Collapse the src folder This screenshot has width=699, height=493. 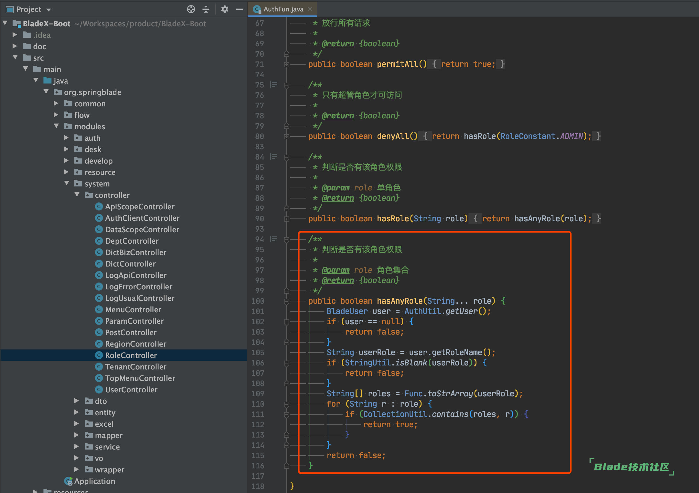(x=15, y=57)
